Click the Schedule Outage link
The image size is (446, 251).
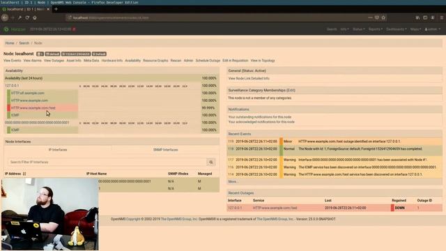[x=208, y=61]
